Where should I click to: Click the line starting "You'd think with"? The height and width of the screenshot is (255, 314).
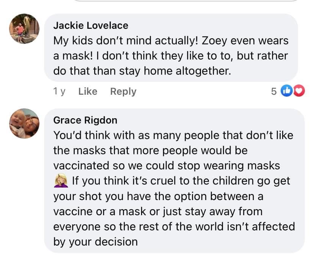tap(173, 135)
